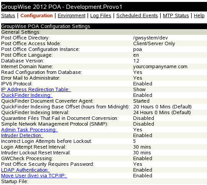Screen dimensions: 207x185
Task: Click the Post Office Language label
Action: 27,55
